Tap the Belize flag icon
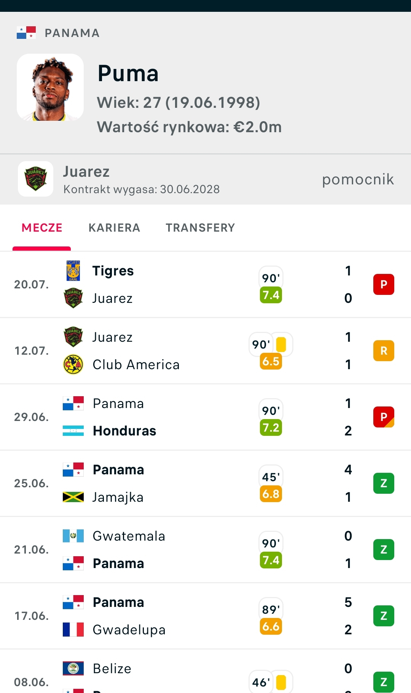The image size is (411, 693). coord(73,669)
